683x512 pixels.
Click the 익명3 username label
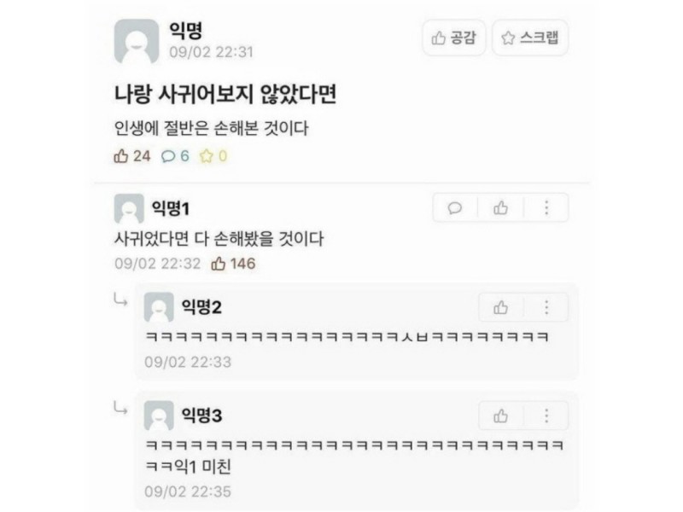pos(201,416)
